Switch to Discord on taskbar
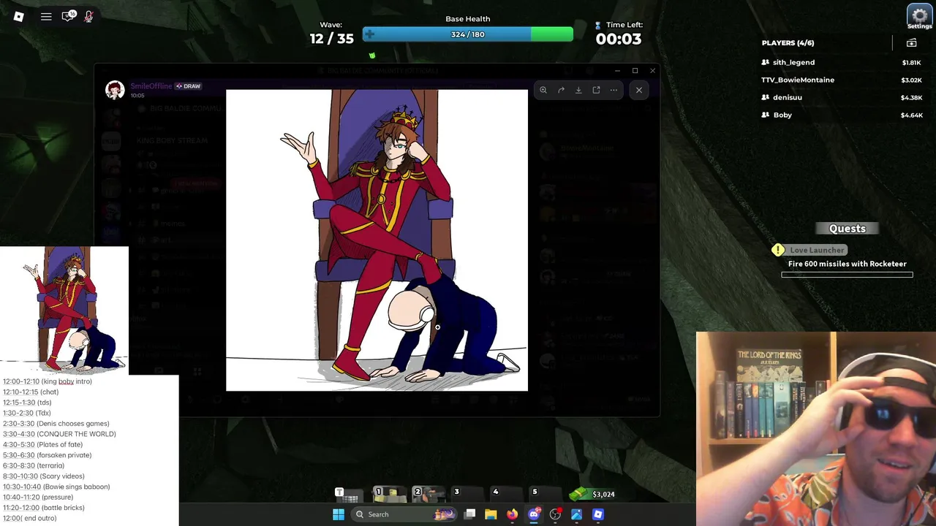Viewport: 936px width, 526px height. pyautogui.click(x=534, y=514)
